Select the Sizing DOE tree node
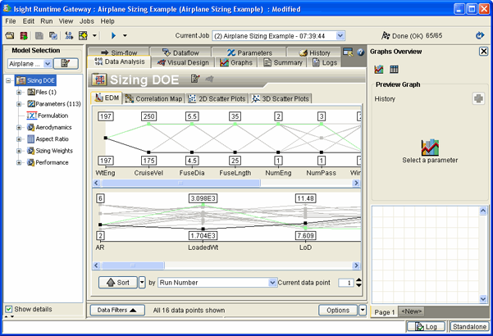 click(x=35, y=80)
